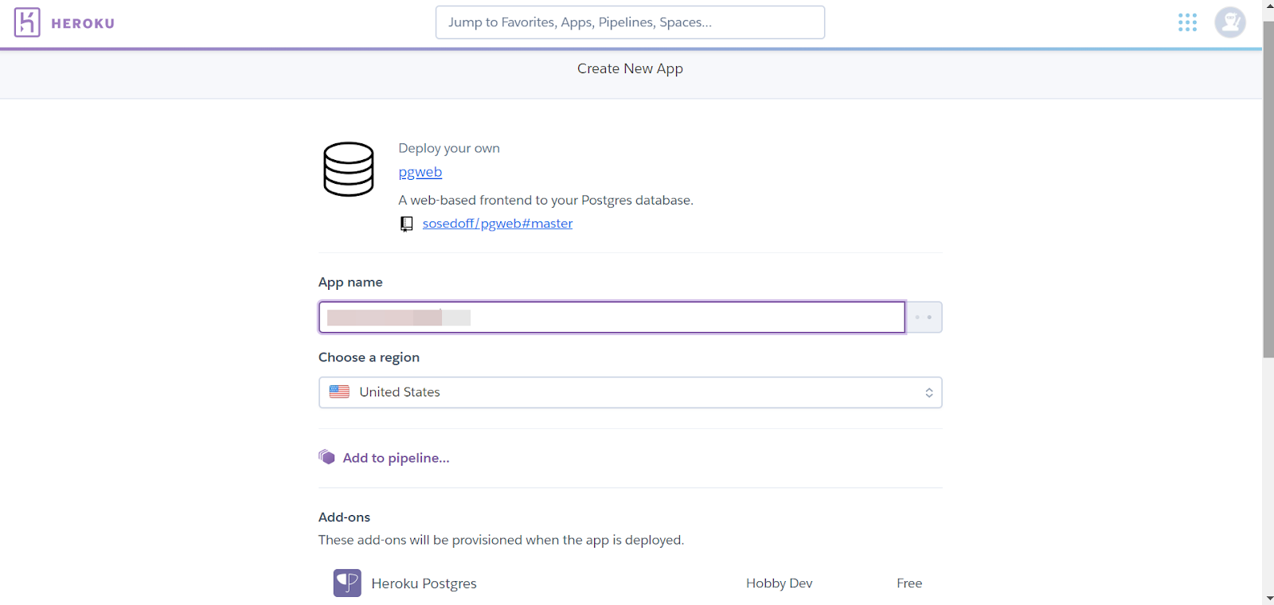Click the region dropdown arrows
Screen dimensions: 1274x605
click(928, 392)
